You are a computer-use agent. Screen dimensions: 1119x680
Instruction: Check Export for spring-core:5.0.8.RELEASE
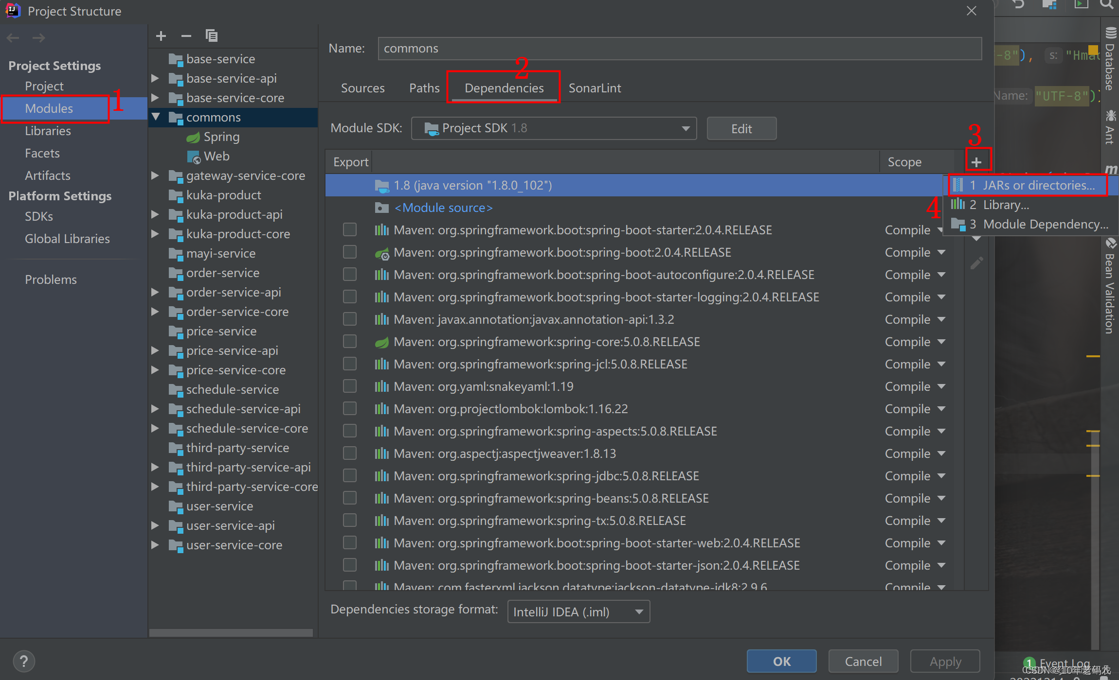coord(350,341)
